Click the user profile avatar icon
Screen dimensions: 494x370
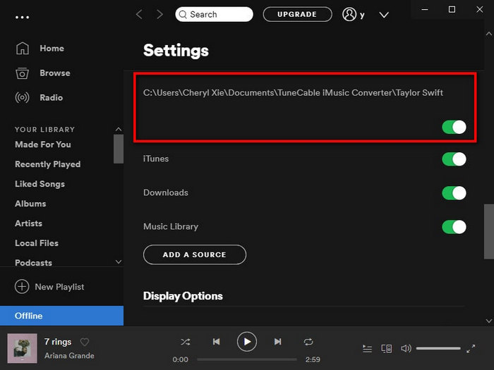point(349,14)
